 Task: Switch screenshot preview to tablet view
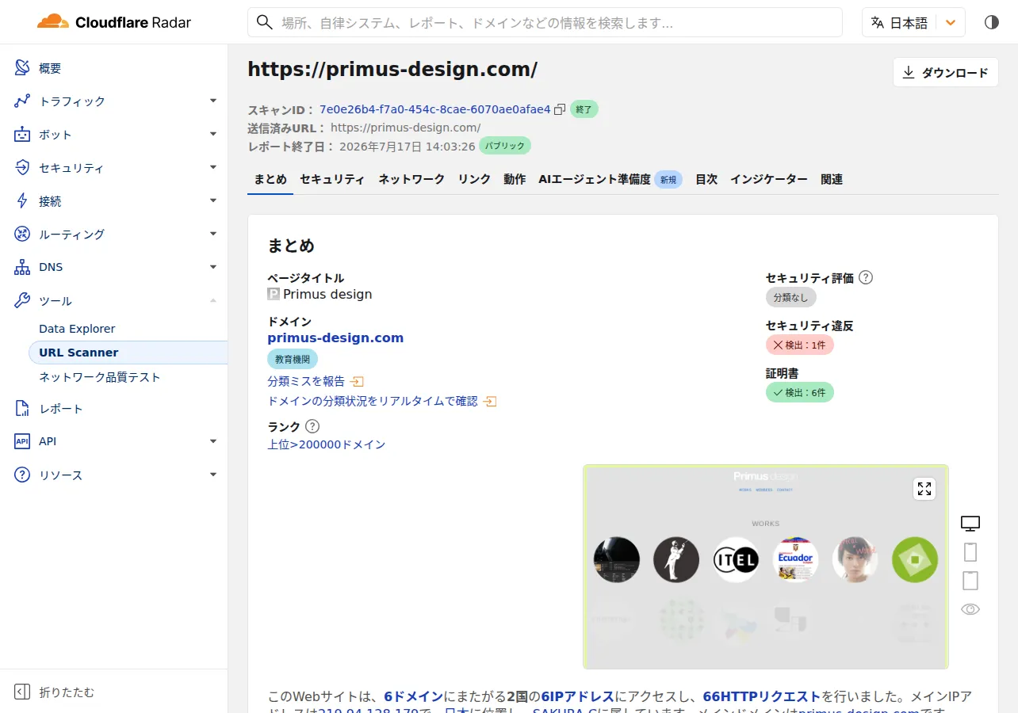(970, 581)
